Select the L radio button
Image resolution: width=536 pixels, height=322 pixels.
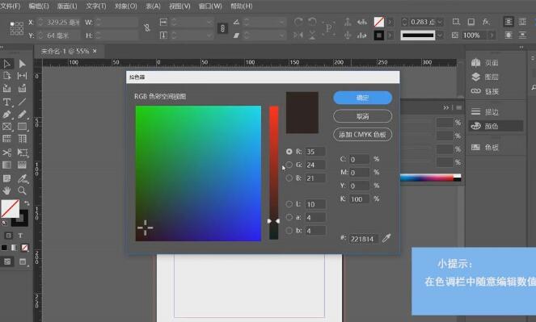pos(289,204)
